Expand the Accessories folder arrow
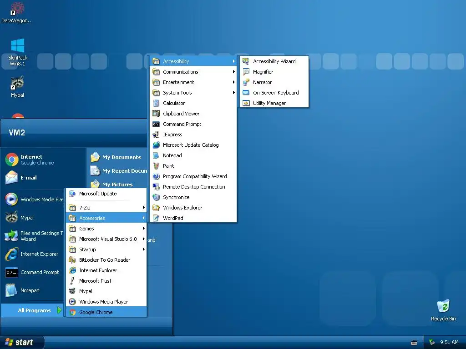This screenshot has width=466, height=349. 143,218
